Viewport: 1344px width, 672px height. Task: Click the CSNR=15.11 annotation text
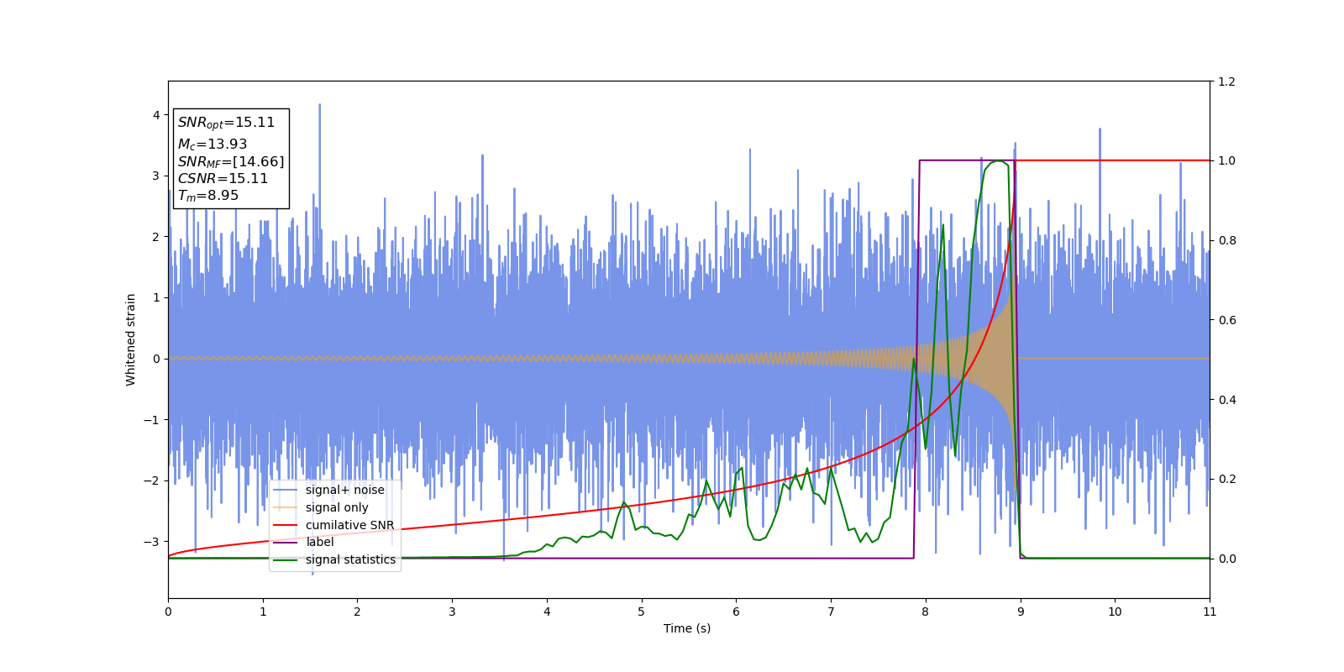[x=223, y=178]
